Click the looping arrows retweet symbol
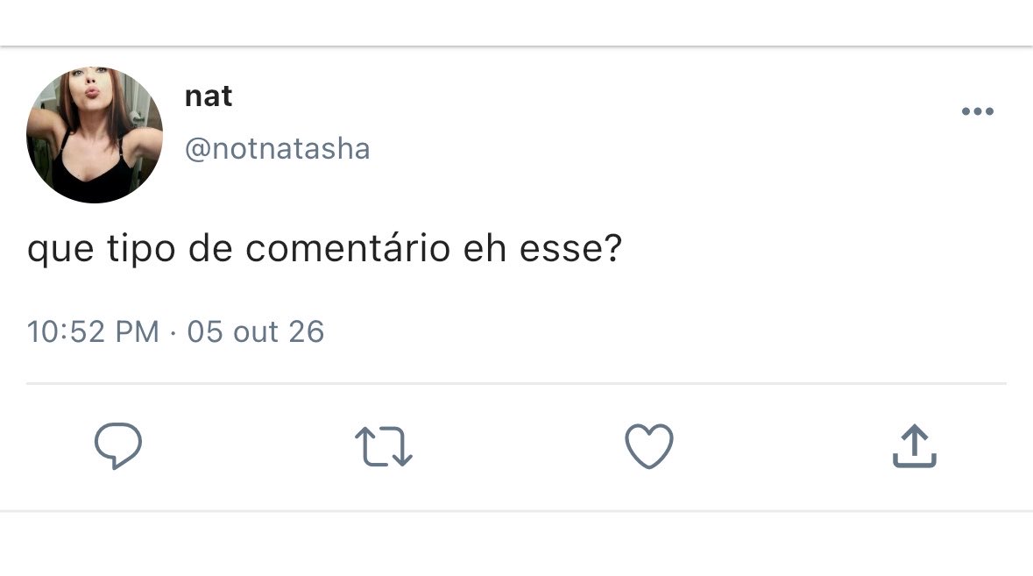 [x=384, y=446]
